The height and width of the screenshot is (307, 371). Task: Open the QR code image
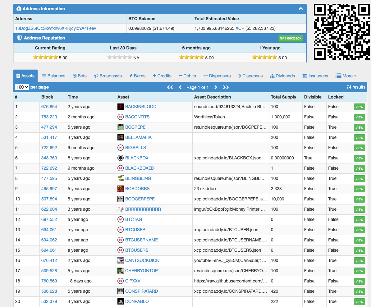point(342,32)
